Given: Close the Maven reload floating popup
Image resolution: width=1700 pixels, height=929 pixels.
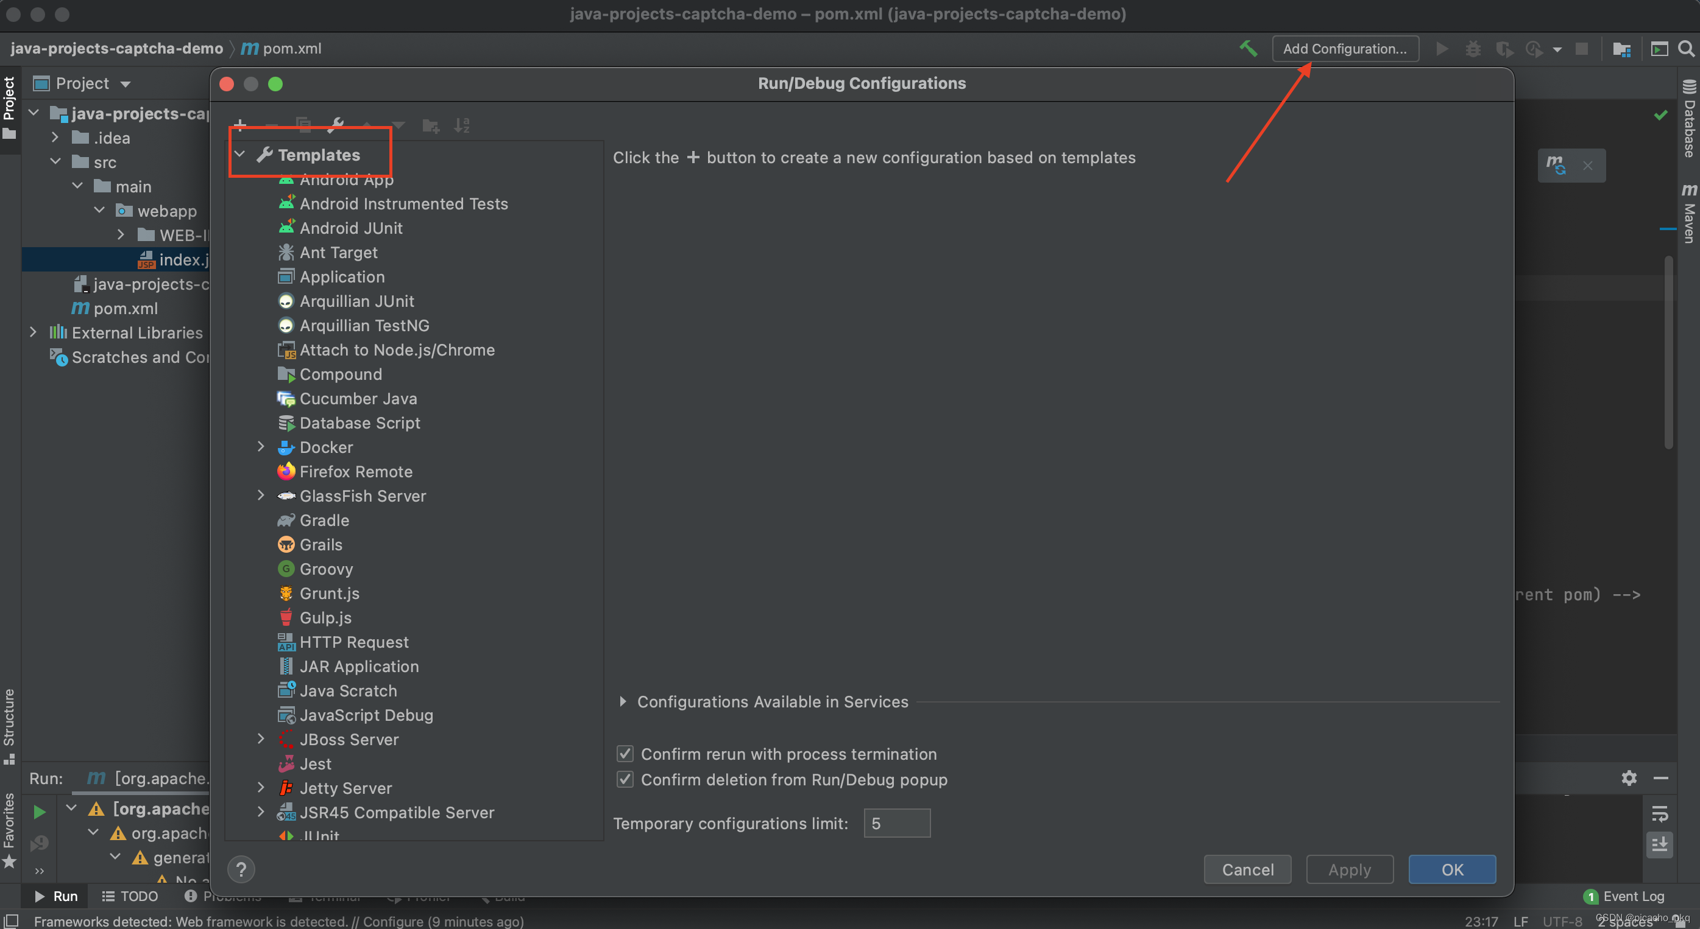Looking at the screenshot, I should [x=1587, y=166].
